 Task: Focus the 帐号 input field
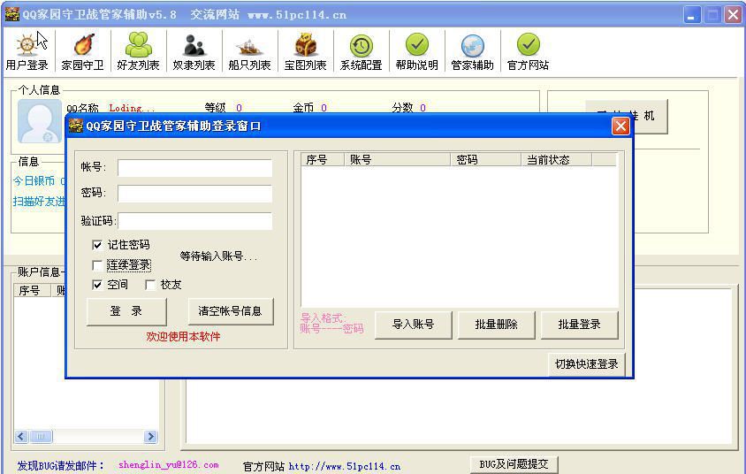pyautogui.click(x=195, y=168)
